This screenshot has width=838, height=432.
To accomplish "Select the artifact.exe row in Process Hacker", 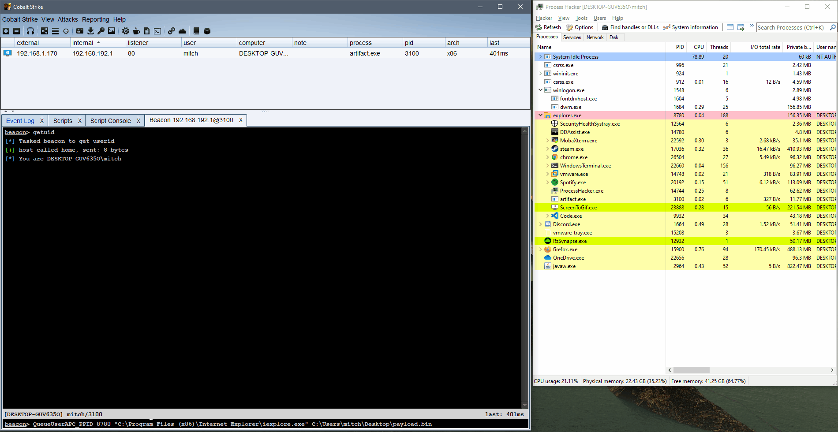I will 685,199.
